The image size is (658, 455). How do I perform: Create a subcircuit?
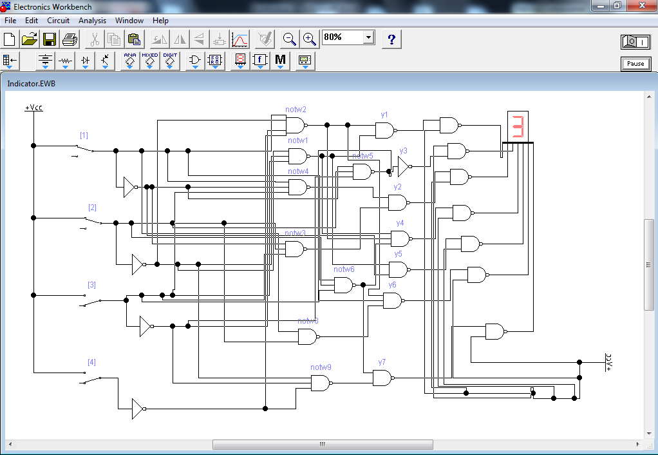pyautogui.click(x=219, y=39)
